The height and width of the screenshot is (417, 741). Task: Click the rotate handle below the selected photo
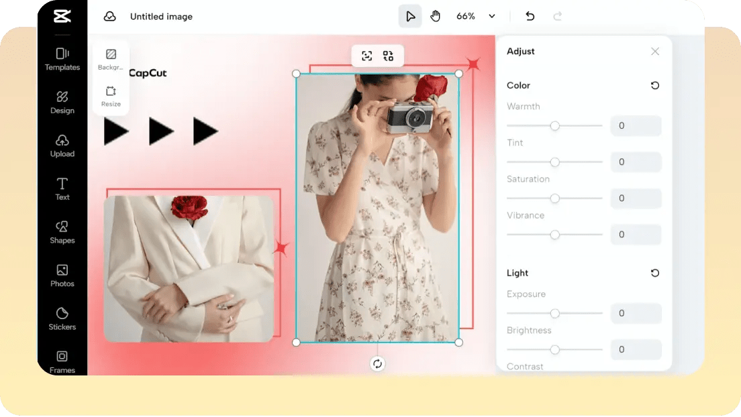point(377,364)
